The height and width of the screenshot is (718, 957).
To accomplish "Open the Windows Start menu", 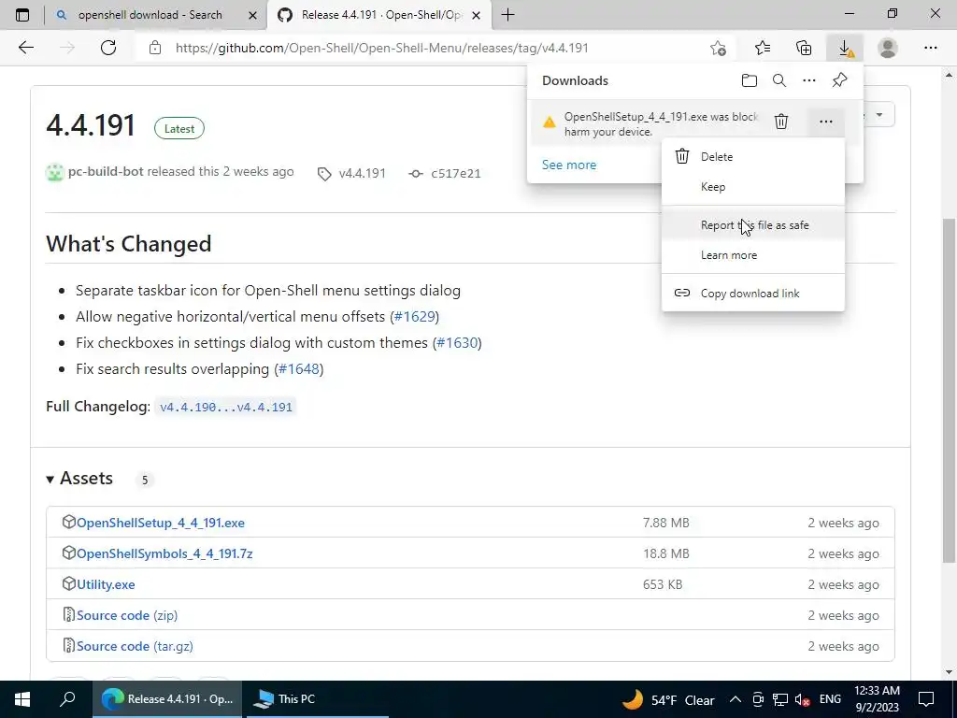I will click(x=22, y=699).
